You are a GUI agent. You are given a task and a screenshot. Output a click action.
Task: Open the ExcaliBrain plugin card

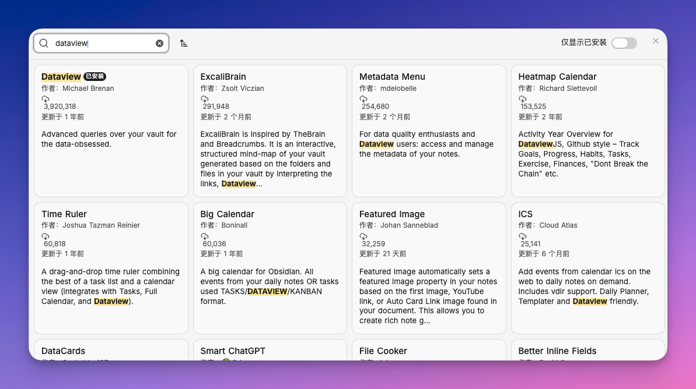(x=270, y=131)
